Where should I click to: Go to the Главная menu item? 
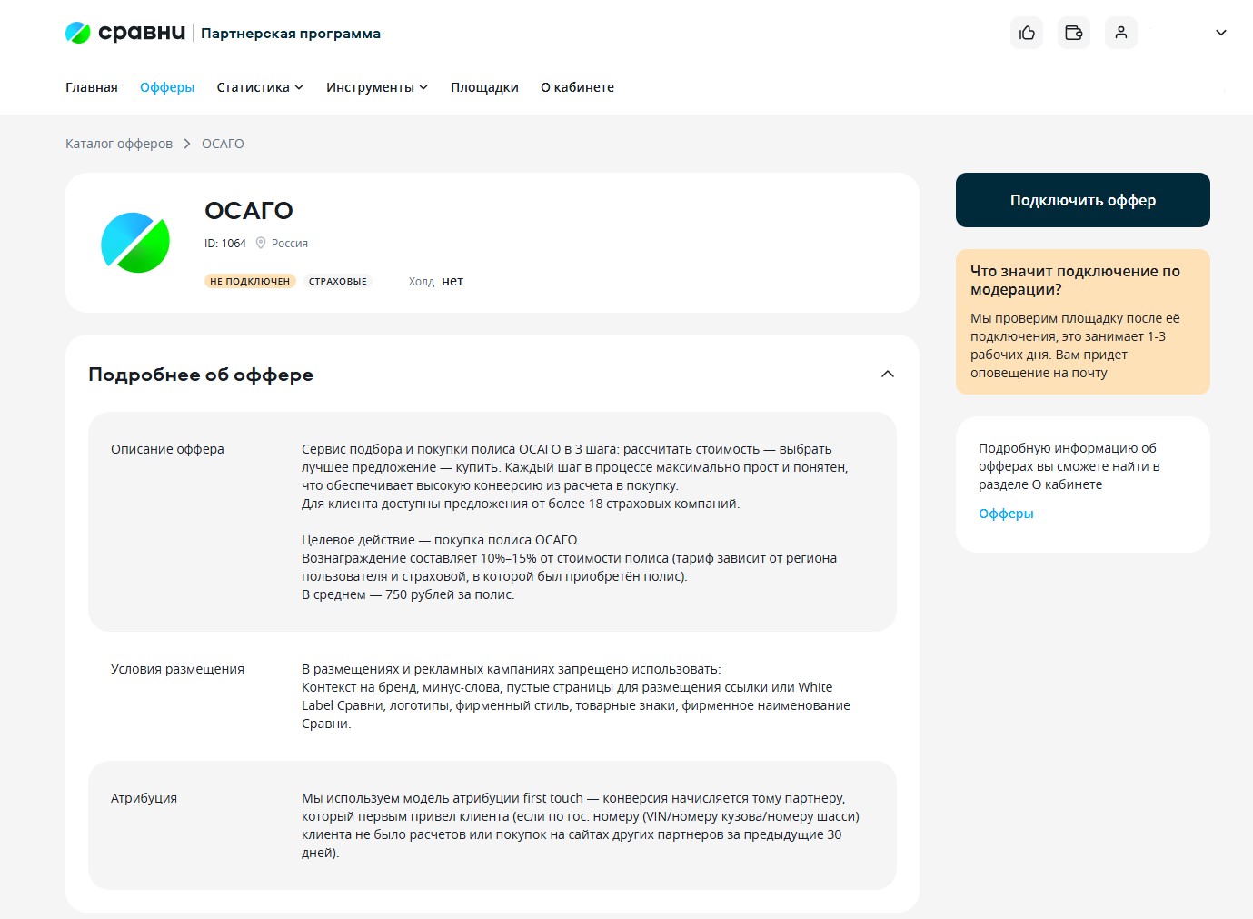click(92, 87)
